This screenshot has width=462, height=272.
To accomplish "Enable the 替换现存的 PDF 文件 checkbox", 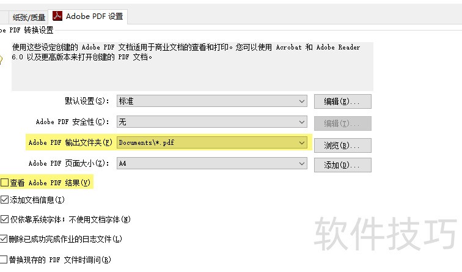I will (x=5, y=259).
